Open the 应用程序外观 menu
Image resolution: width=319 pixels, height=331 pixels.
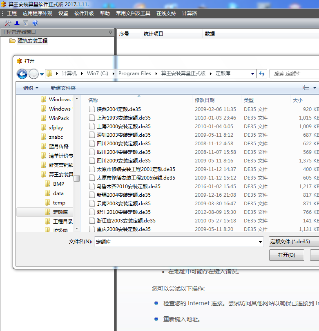[38, 13]
